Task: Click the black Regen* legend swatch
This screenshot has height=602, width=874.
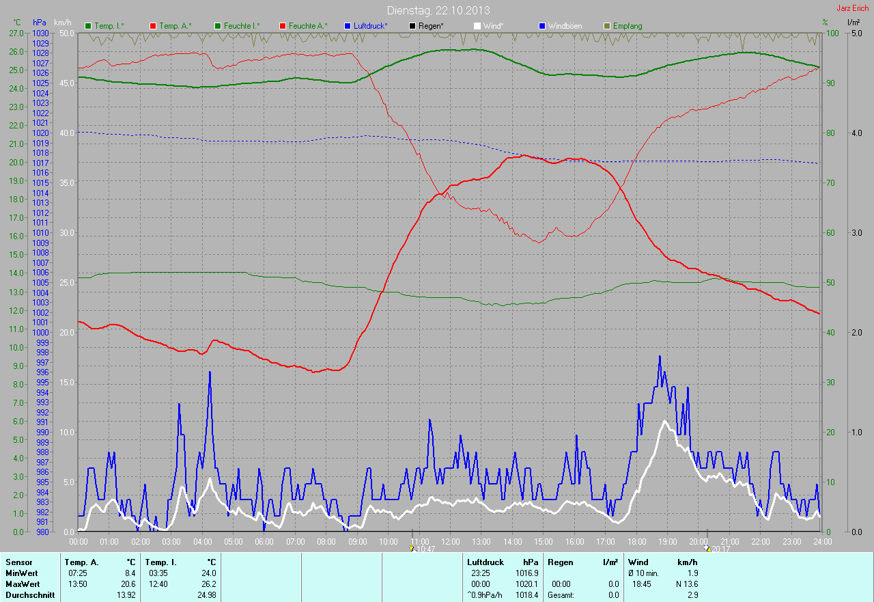Action: click(412, 26)
